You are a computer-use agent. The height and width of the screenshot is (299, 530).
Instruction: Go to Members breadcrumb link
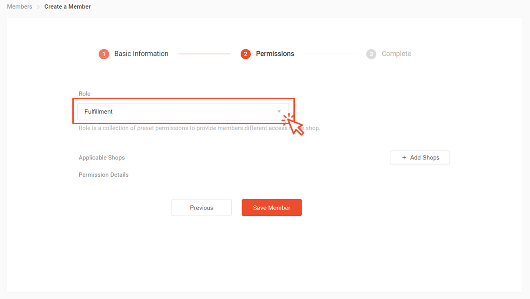tap(20, 6)
